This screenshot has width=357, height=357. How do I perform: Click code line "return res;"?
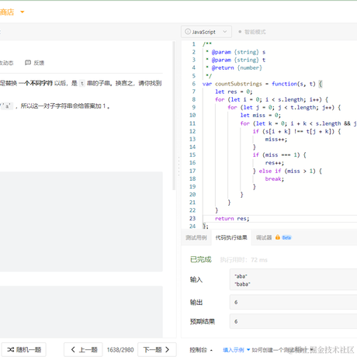(232, 219)
